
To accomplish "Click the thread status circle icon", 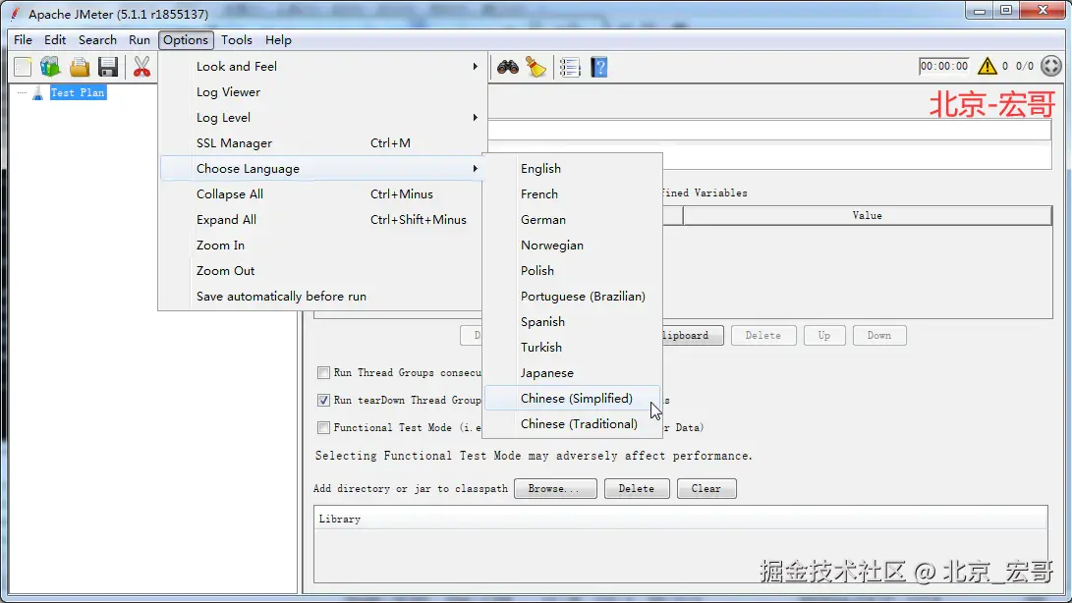I will point(1050,67).
